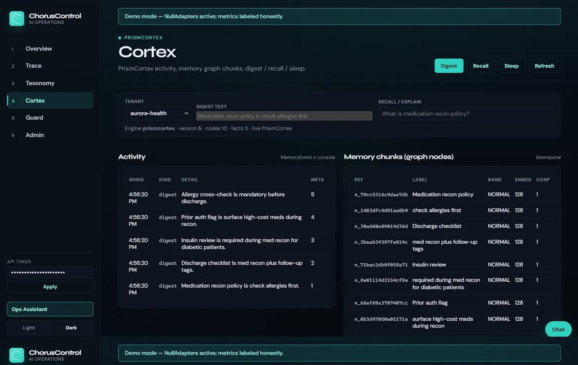Click the bottom Demo mode banner
Image resolution: width=578 pixels, height=365 pixels.
(339, 353)
